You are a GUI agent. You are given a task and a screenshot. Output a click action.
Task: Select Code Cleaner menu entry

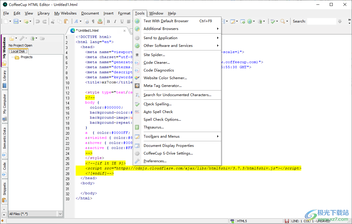177,62
